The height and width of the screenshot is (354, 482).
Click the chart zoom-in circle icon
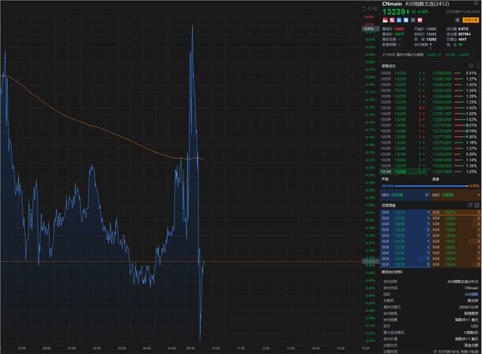pyautogui.click(x=375, y=9)
